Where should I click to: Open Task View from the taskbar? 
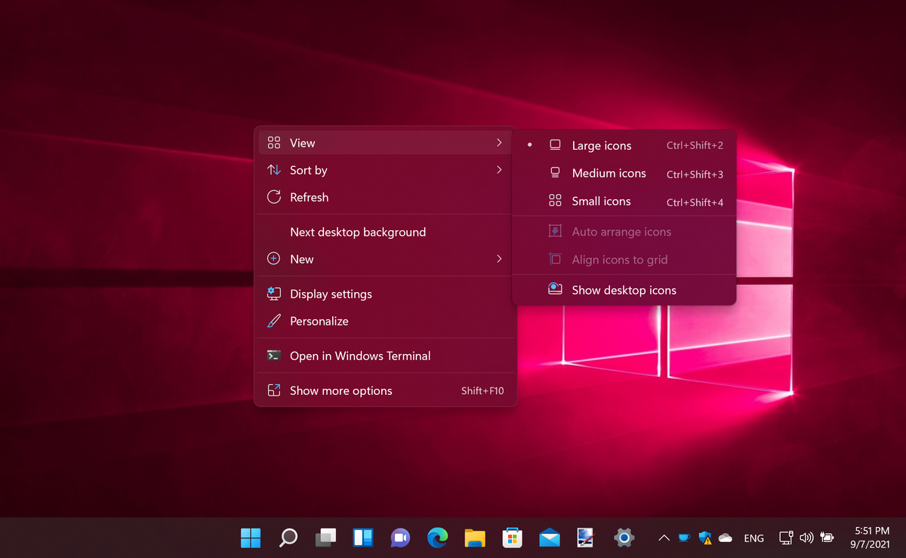tap(325, 538)
